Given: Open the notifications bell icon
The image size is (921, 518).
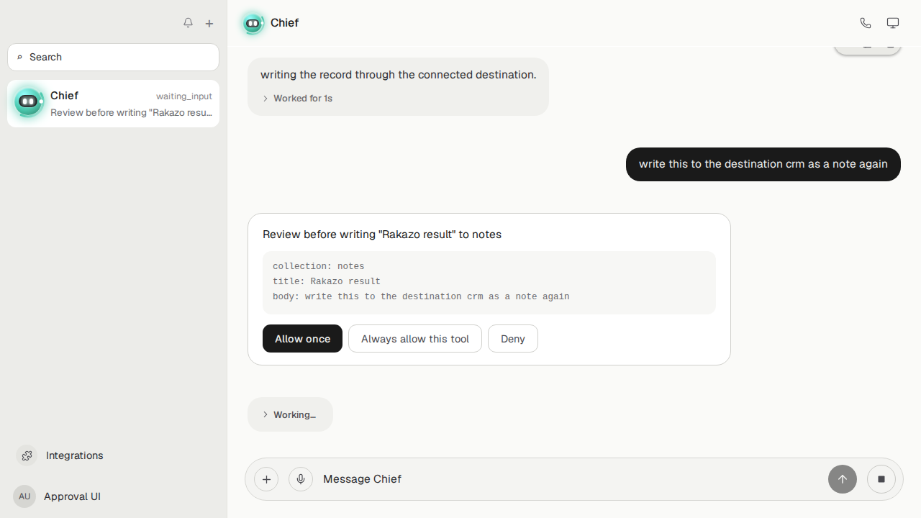Looking at the screenshot, I should tap(188, 23).
